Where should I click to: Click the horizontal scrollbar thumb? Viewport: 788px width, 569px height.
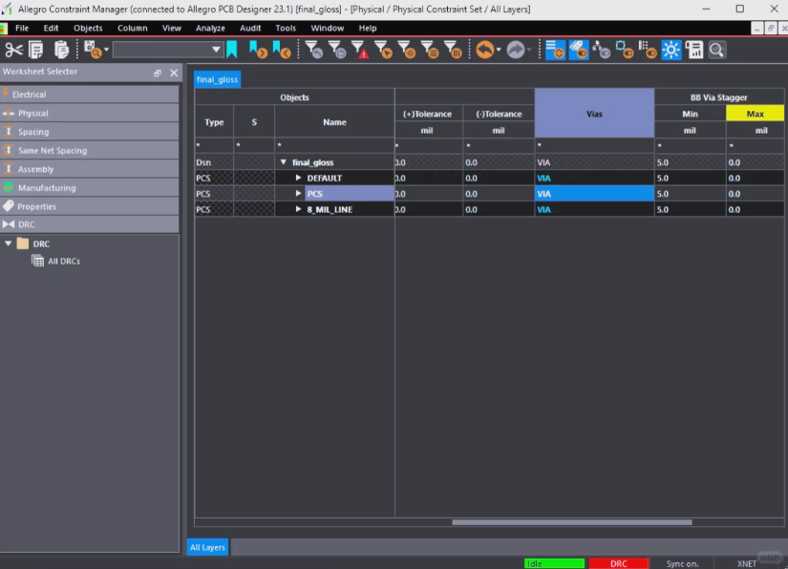coord(571,522)
